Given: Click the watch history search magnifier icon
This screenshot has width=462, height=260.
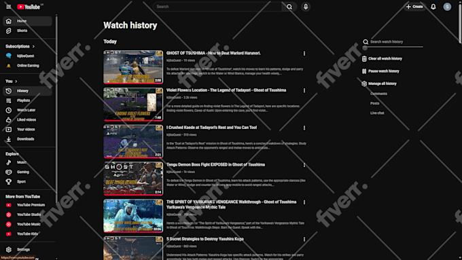Looking at the screenshot, I should tap(366, 42).
